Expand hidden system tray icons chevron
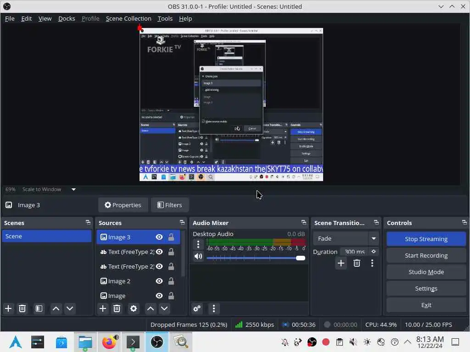This screenshot has width=470, height=352. pyautogui.click(x=408, y=342)
